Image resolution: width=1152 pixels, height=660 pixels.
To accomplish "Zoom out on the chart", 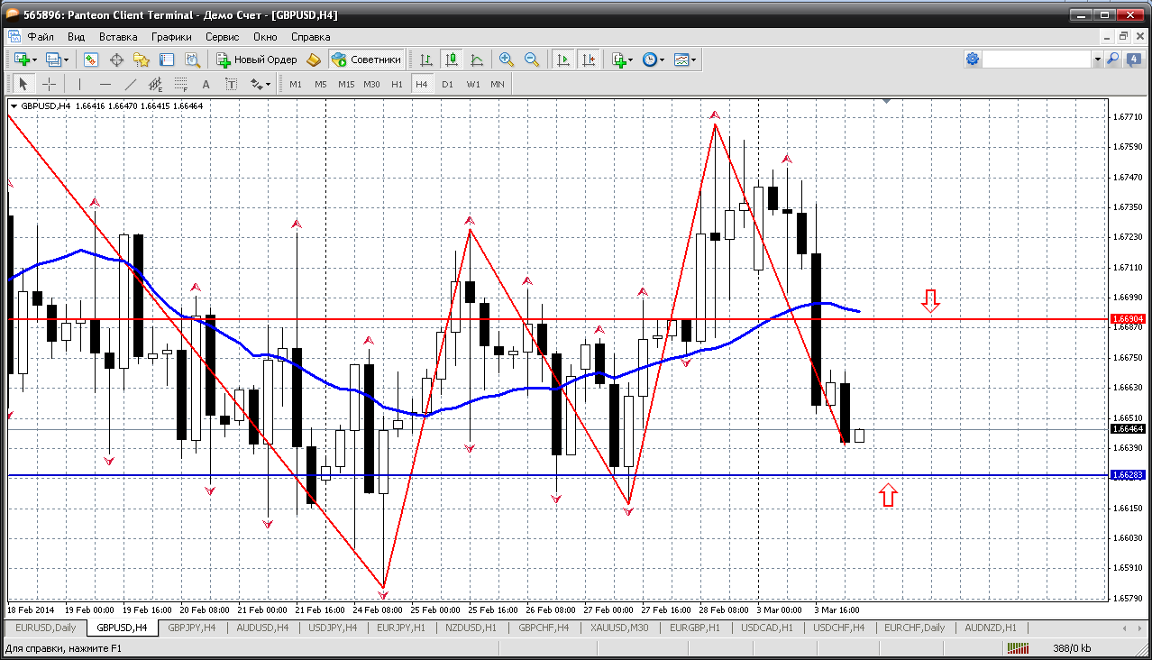I will (532, 60).
